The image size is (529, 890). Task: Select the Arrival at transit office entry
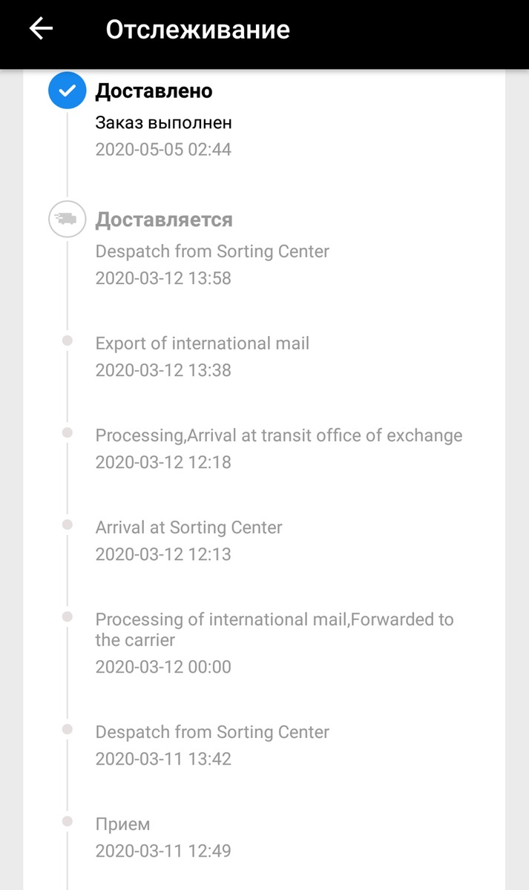pyautogui.click(x=278, y=435)
